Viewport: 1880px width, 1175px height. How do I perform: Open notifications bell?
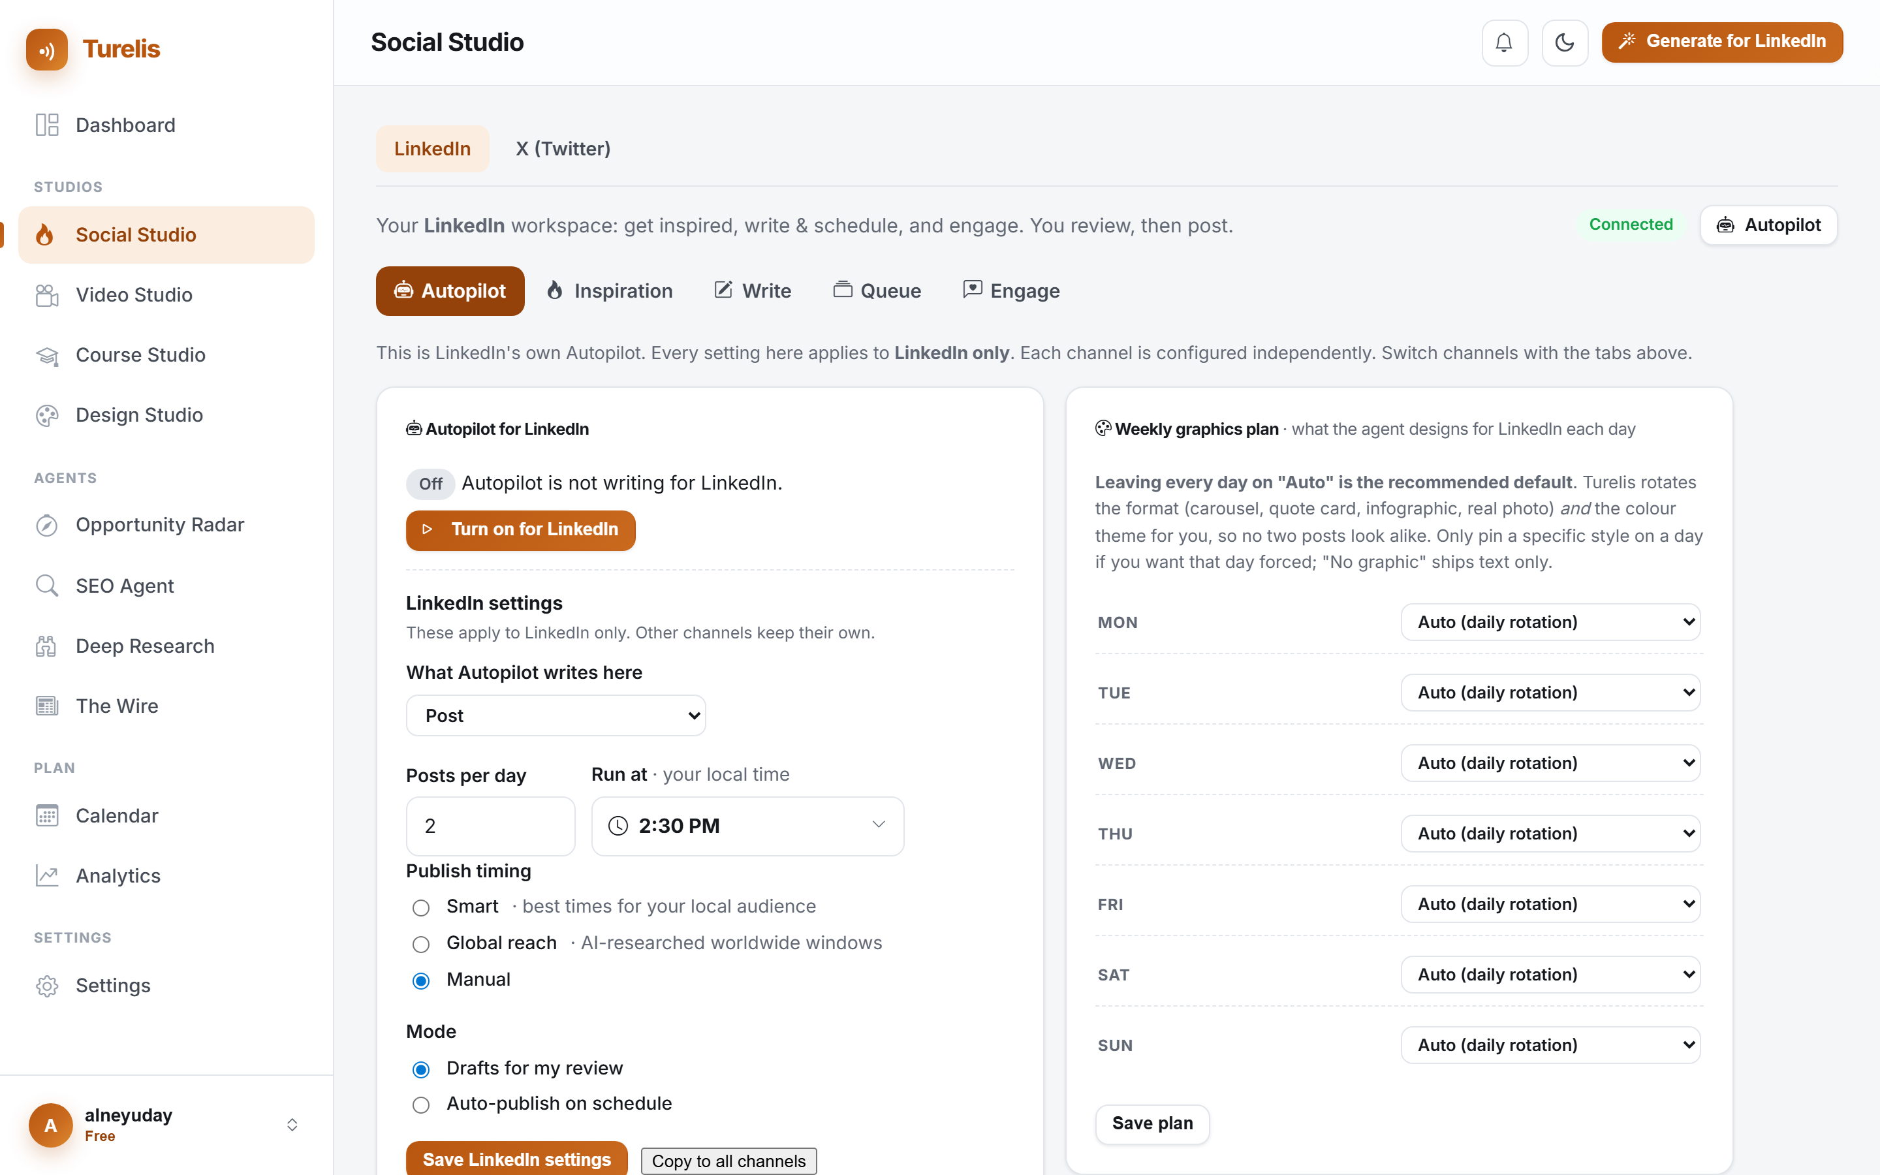1504,42
